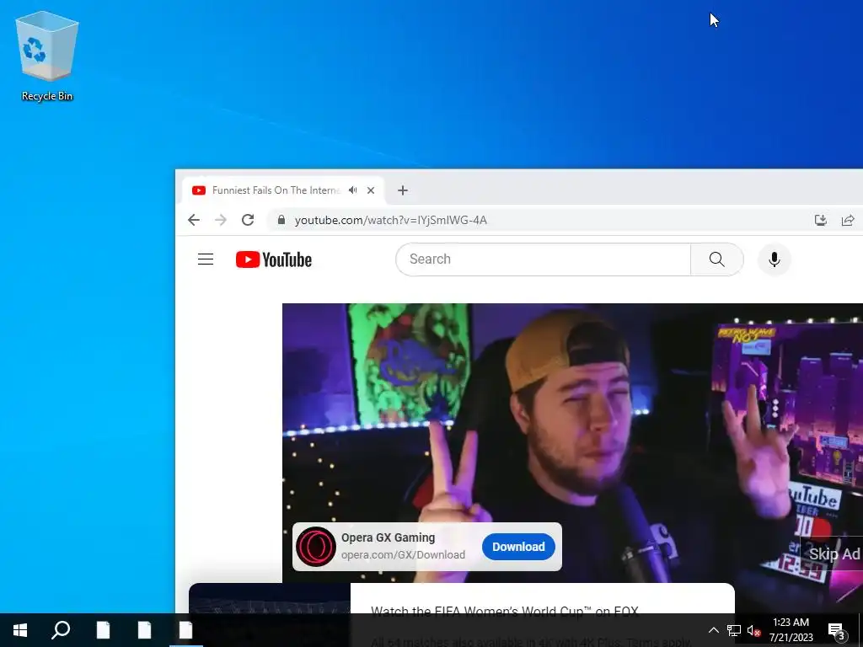Select the active third taskbar app icon
The width and height of the screenshot is (863, 647).
[185, 630]
